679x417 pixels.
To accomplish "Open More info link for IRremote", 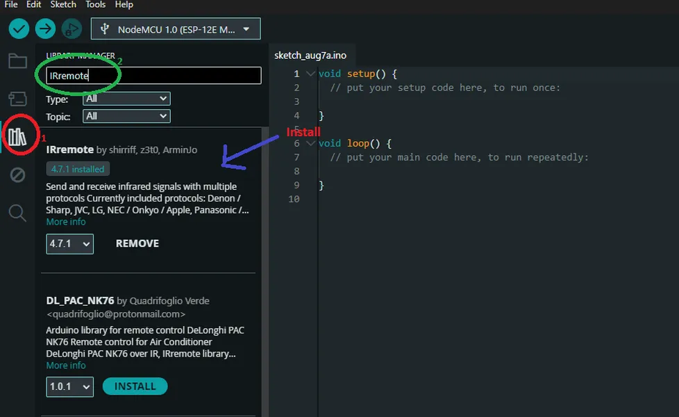I will (x=66, y=222).
